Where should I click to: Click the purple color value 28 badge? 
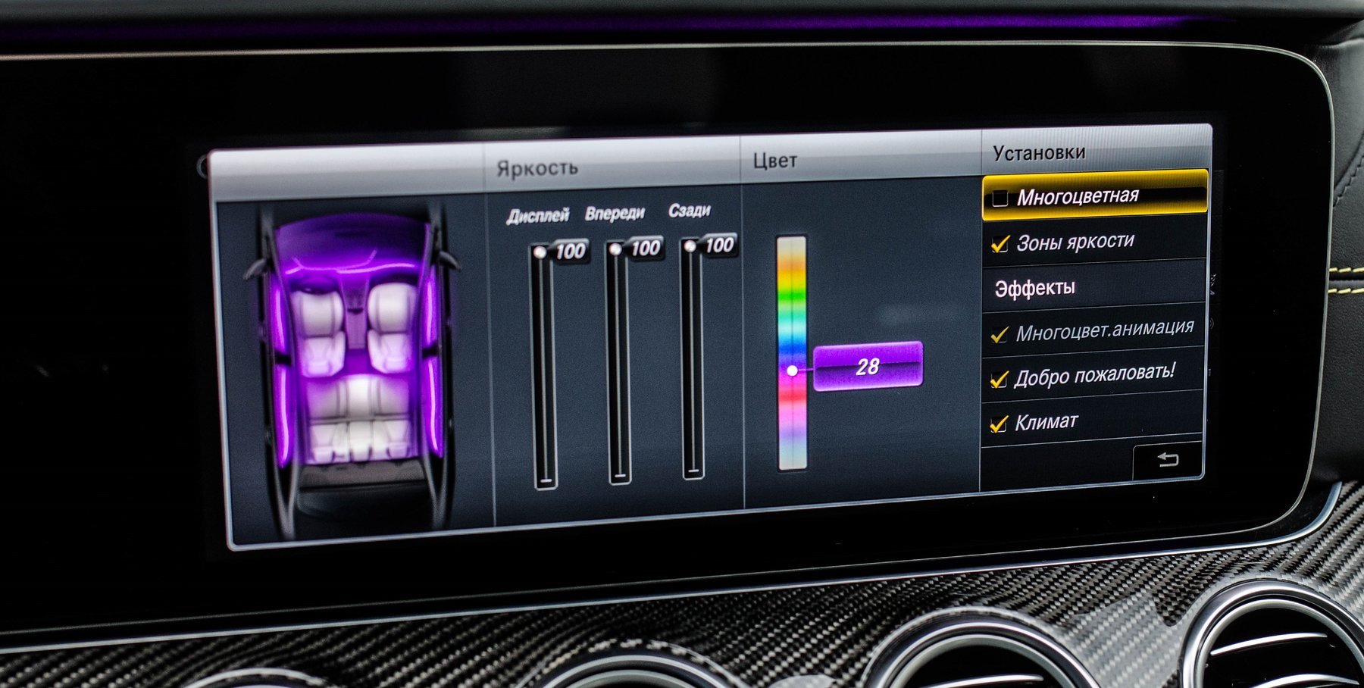868,367
